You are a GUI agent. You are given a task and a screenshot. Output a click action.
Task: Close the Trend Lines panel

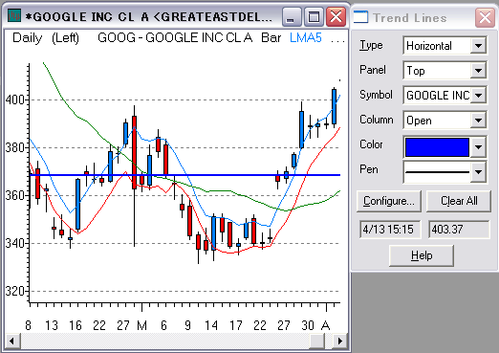click(485, 17)
